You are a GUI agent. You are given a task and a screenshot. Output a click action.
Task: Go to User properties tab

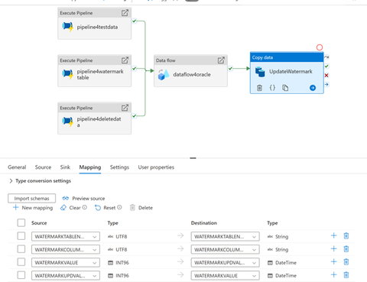(156, 167)
